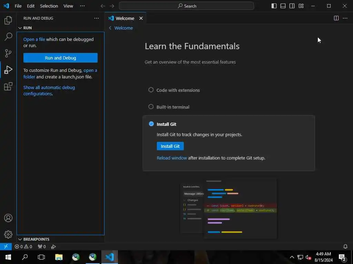Viewport: 353px width, 264px height.
Task: Open the Source Control view
Action: tap(8, 53)
